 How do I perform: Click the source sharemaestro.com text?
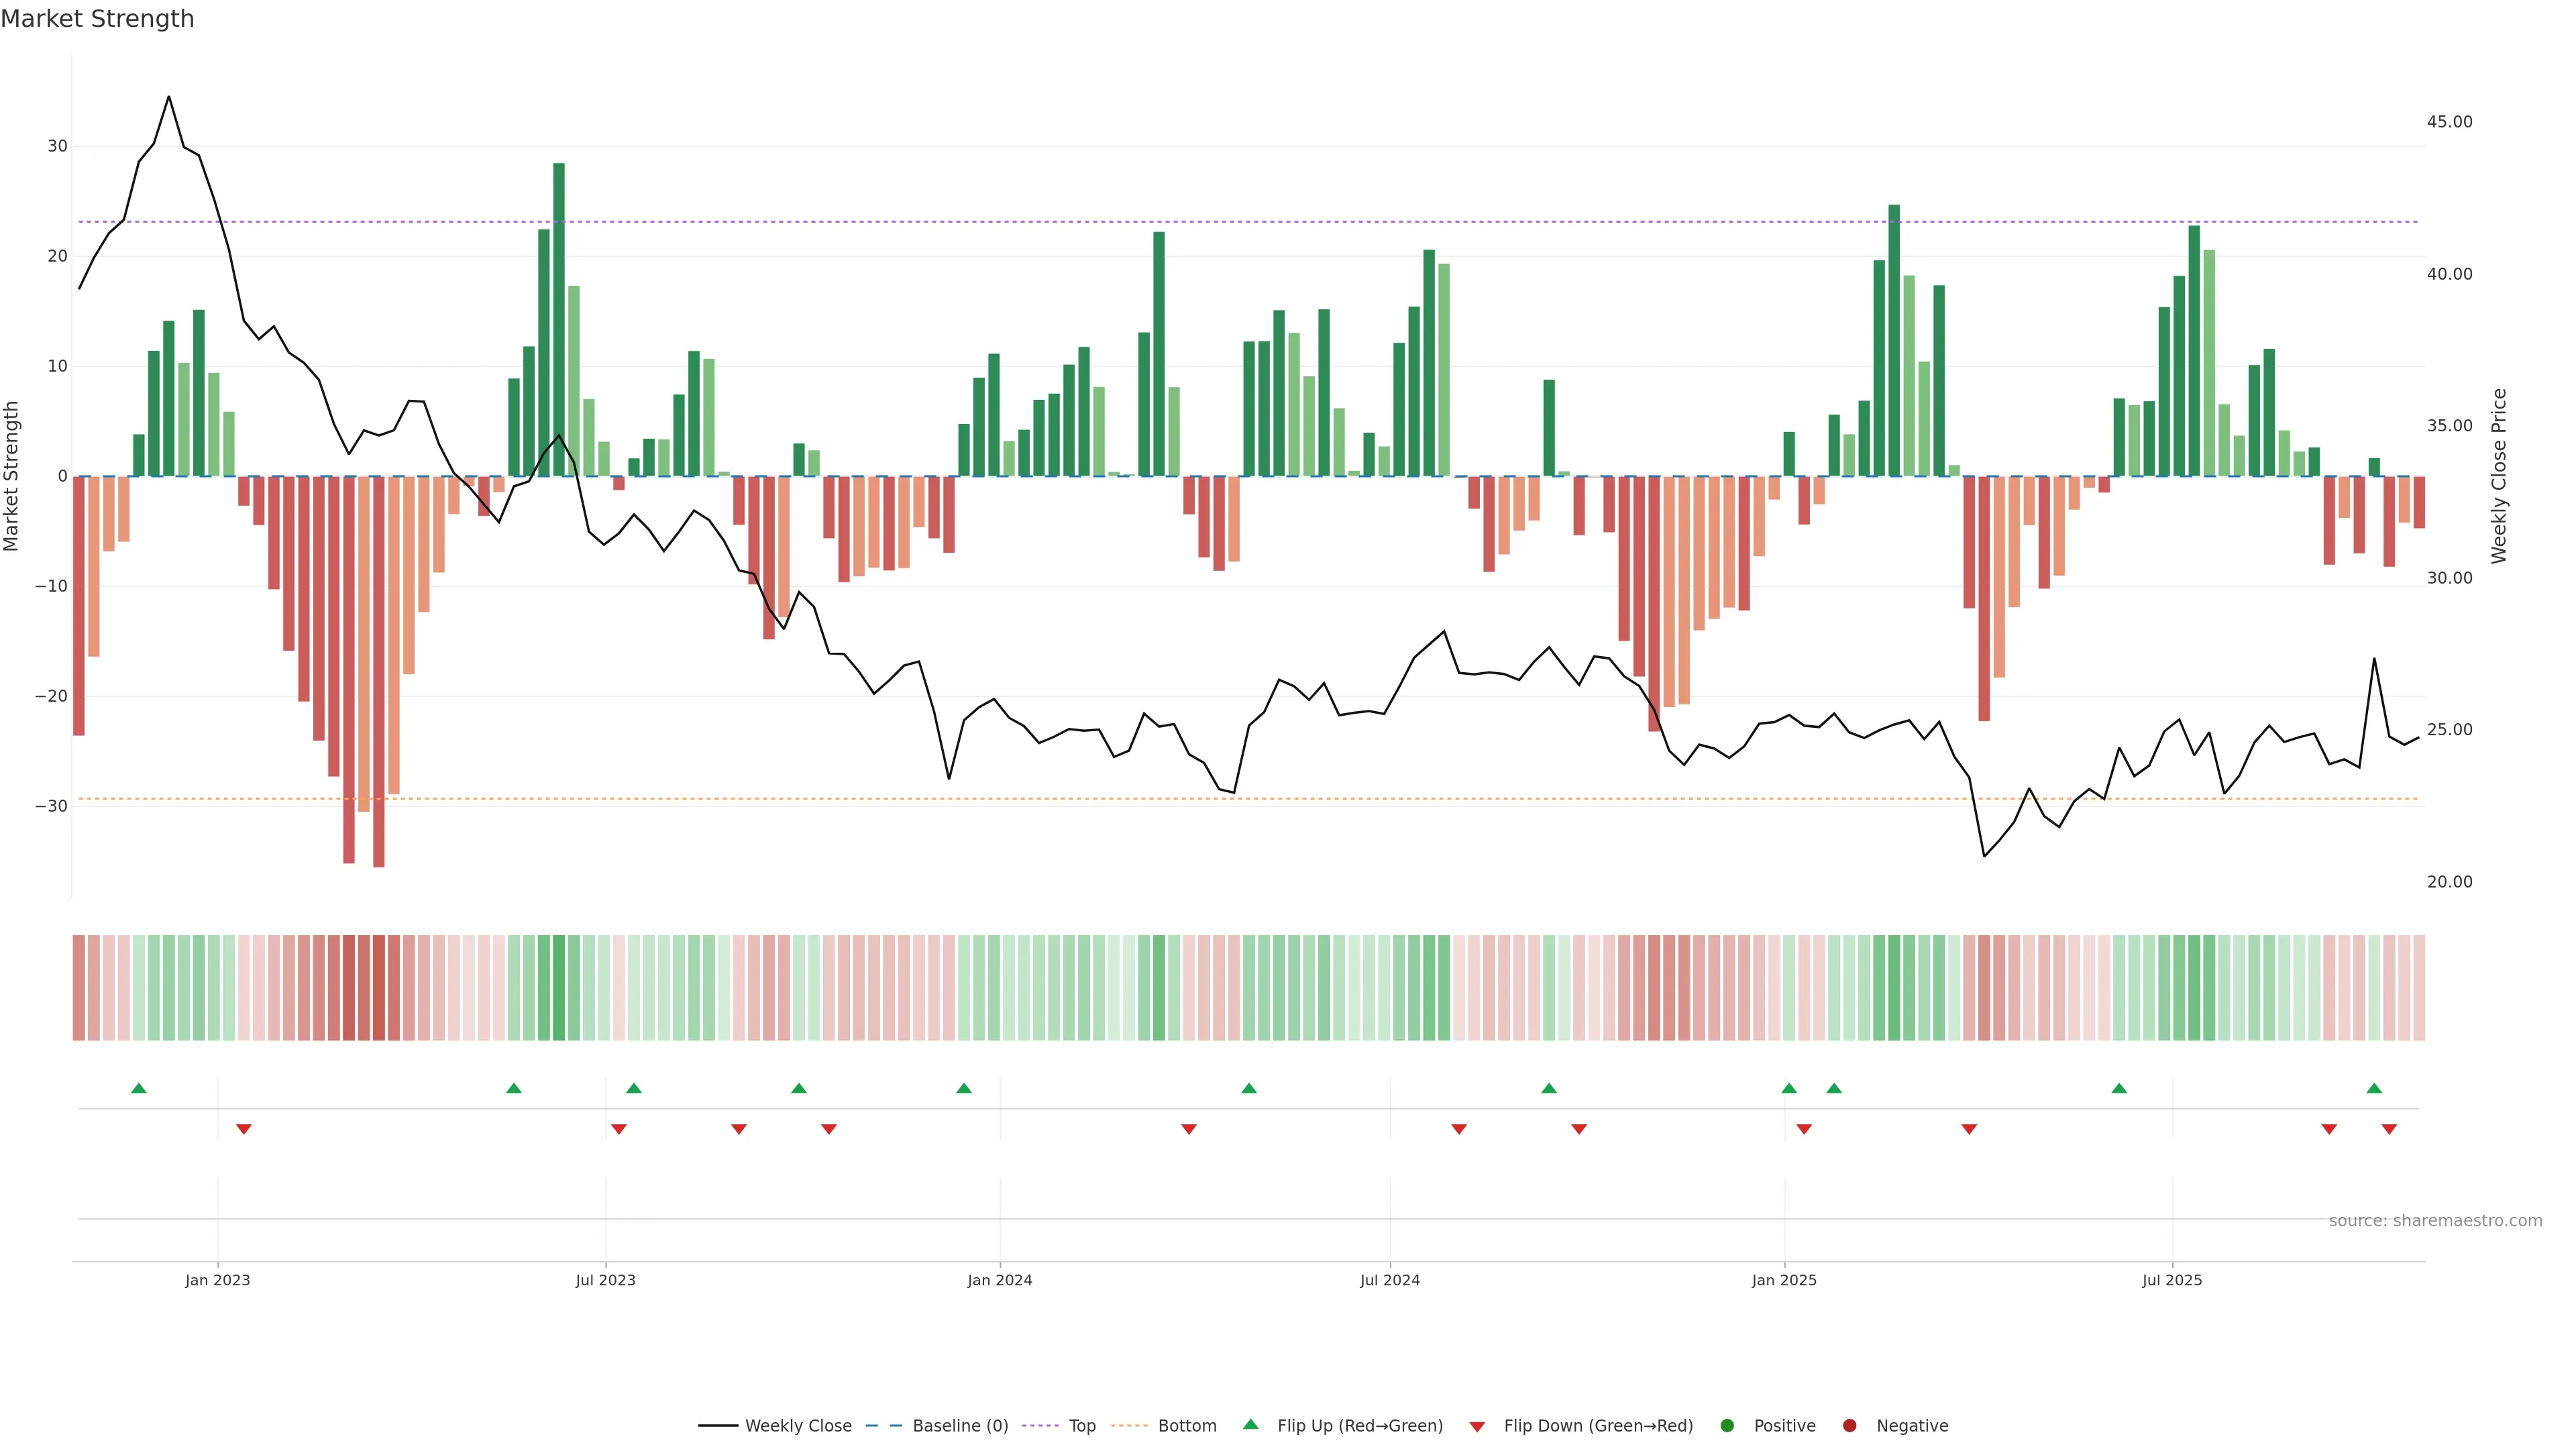2435,1221
